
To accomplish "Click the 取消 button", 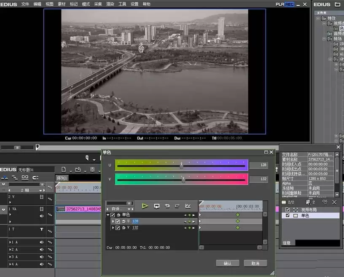I will tap(255, 263).
